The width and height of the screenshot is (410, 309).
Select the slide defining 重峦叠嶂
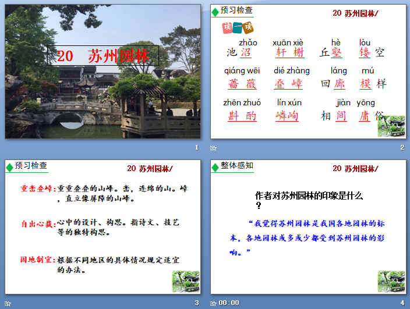[102, 233]
